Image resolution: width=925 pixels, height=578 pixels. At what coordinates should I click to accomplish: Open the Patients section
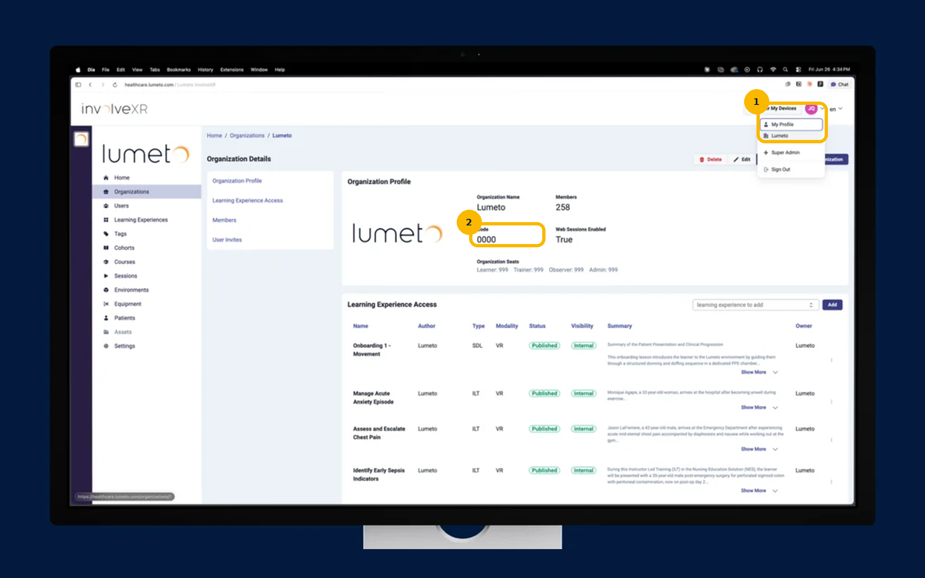pyautogui.click(x=124, y=318)
